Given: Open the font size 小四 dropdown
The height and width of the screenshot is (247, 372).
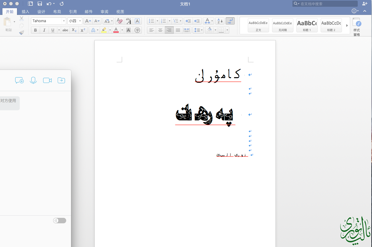Looking at the screenshot, I should (x=80, y=21).
